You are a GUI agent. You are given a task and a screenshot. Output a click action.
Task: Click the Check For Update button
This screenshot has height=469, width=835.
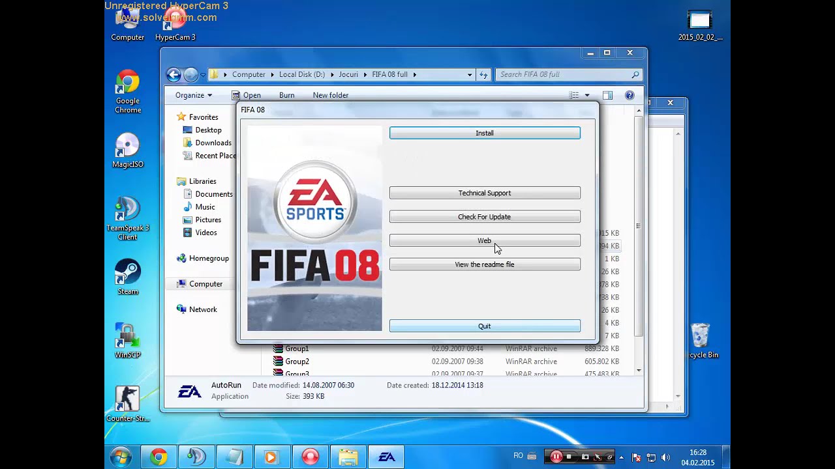tap(484, 217)
